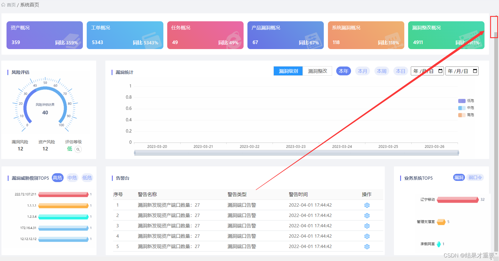Click 漏洞端口告警 in row 3
Image resolution: width=499 pixels, height=261 pixels.
(x=242, y=226)
